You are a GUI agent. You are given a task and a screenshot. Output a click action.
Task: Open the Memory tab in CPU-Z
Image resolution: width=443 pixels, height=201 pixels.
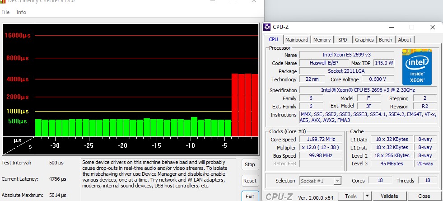point(322,40)
